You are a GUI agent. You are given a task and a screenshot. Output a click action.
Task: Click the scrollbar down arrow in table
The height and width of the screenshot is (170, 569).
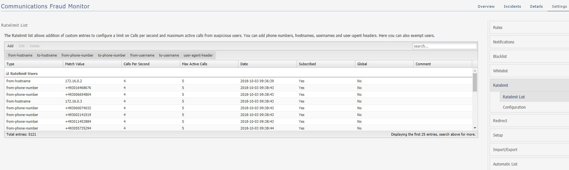tap(475, 128)
